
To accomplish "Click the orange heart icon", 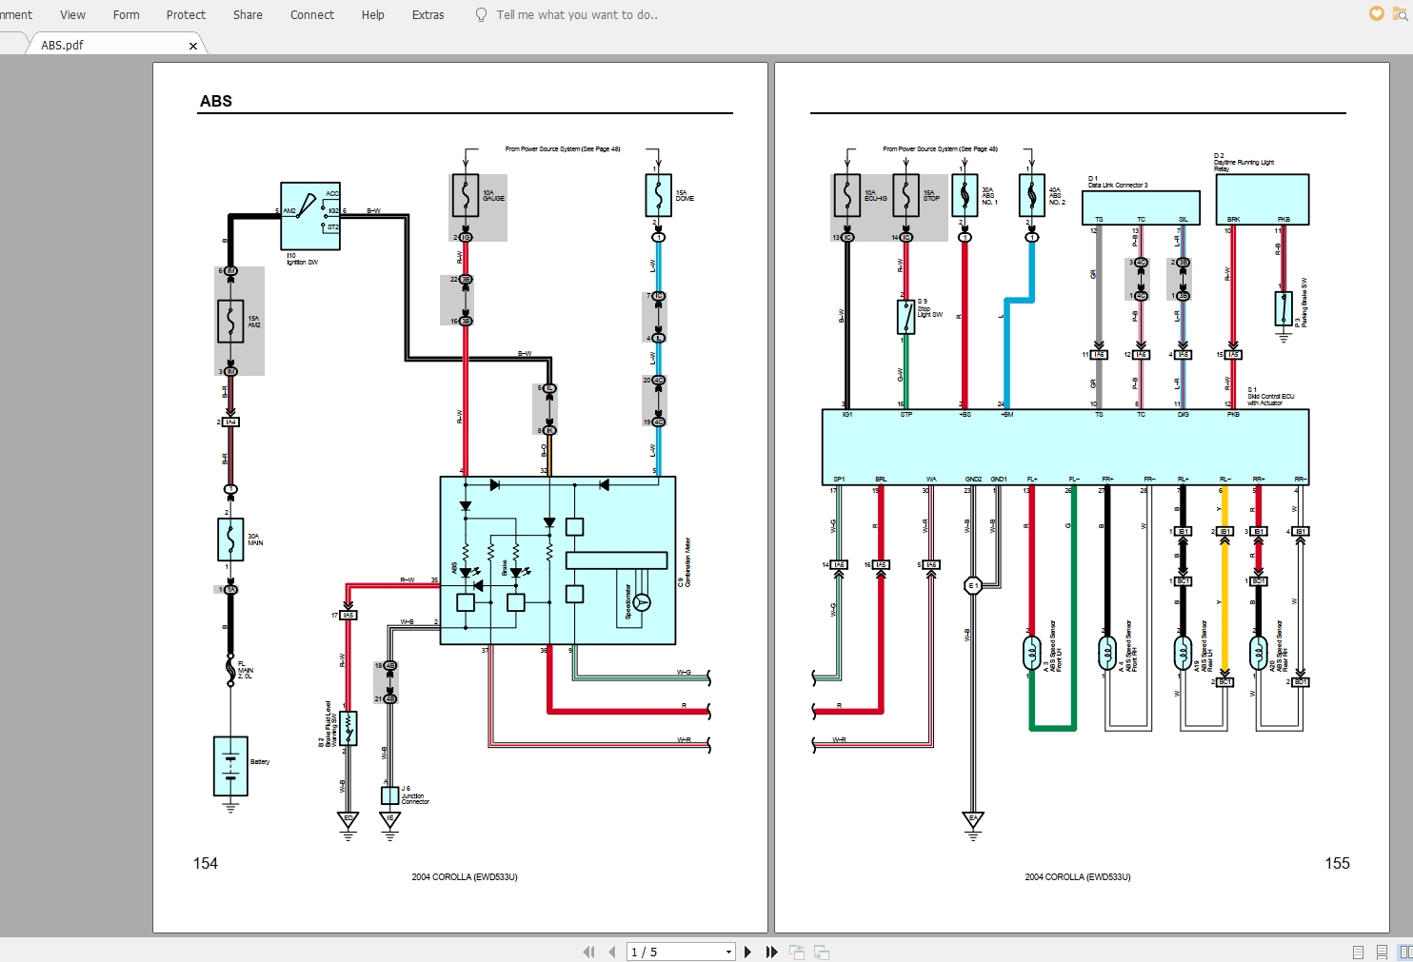I will tap(1376, 13).
